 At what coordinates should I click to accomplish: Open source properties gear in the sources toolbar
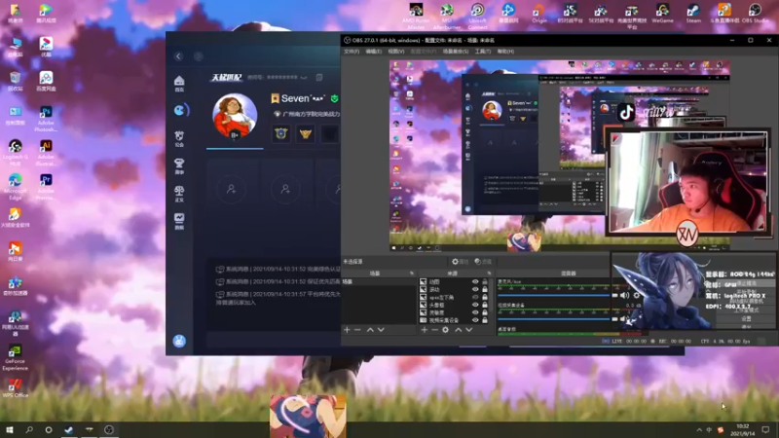(x=446, y=330)
